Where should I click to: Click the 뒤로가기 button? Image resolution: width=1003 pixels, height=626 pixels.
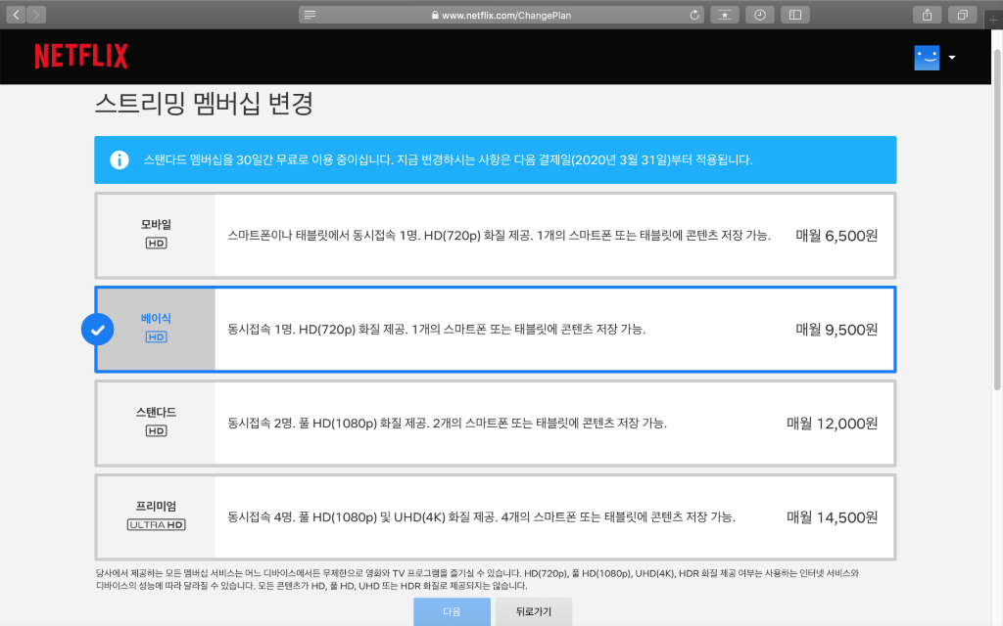[x=534, y=611]
